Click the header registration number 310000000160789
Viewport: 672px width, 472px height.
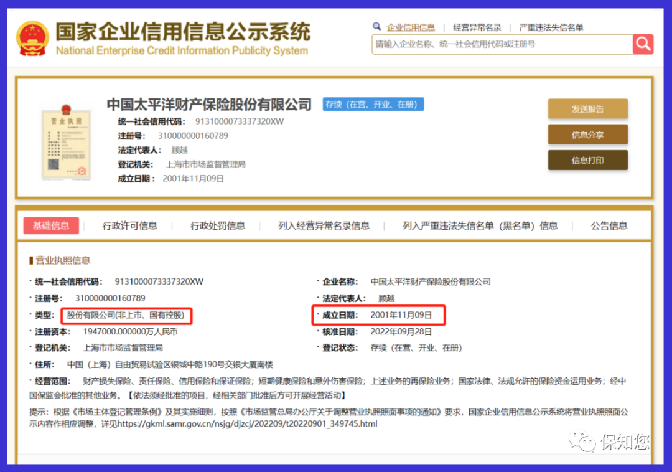point(193,136)
